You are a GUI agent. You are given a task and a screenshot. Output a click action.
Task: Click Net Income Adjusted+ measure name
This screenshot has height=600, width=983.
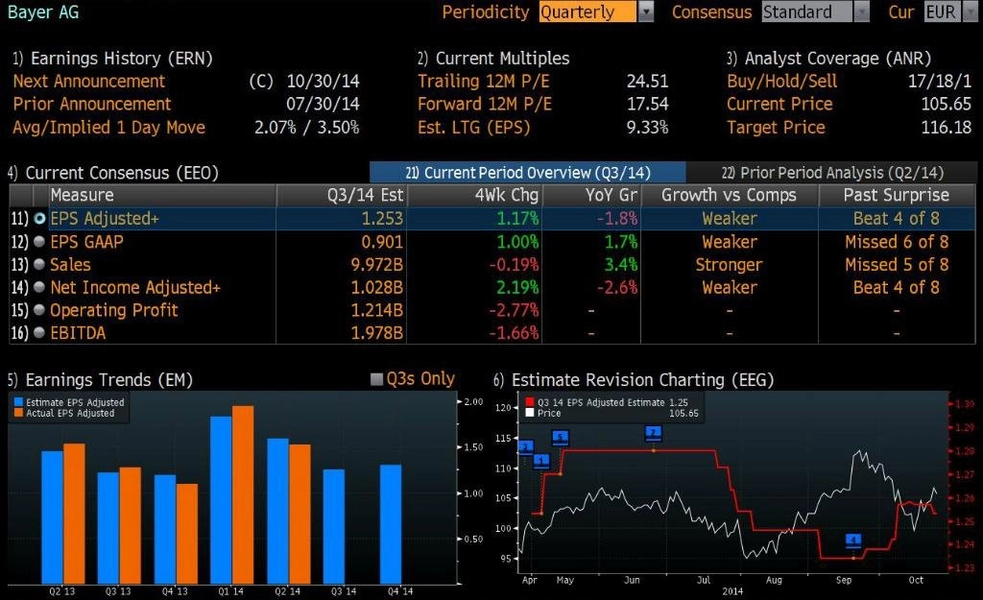pos(135,287)
